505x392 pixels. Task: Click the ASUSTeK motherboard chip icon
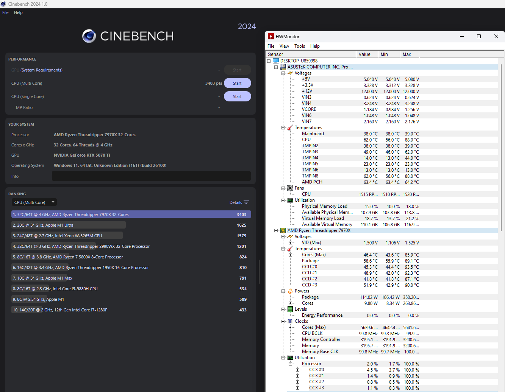click(x=283, y=67)
